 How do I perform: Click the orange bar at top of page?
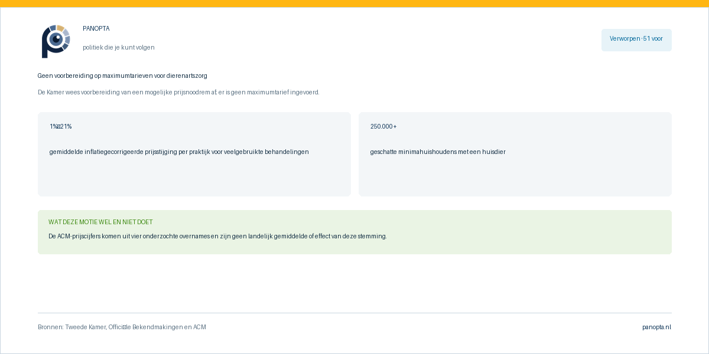pos(354,4)
